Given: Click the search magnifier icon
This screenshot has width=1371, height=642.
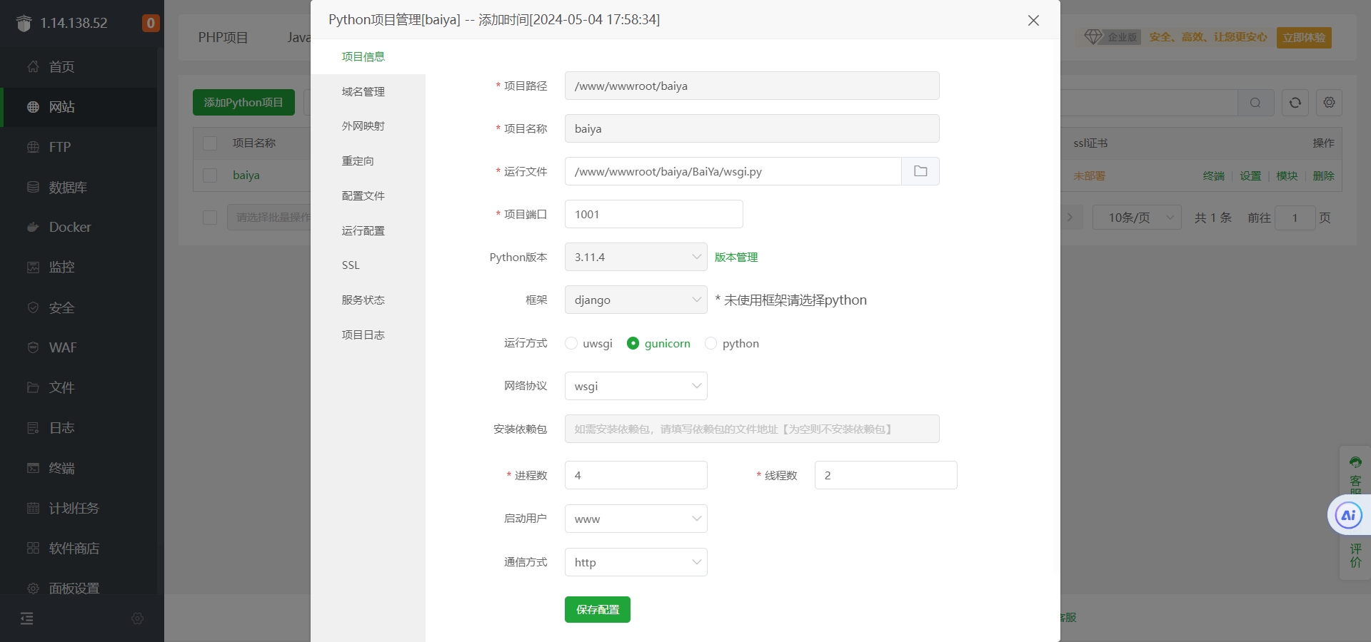Looking at the screenshot, I should [x=1255, y=103].
